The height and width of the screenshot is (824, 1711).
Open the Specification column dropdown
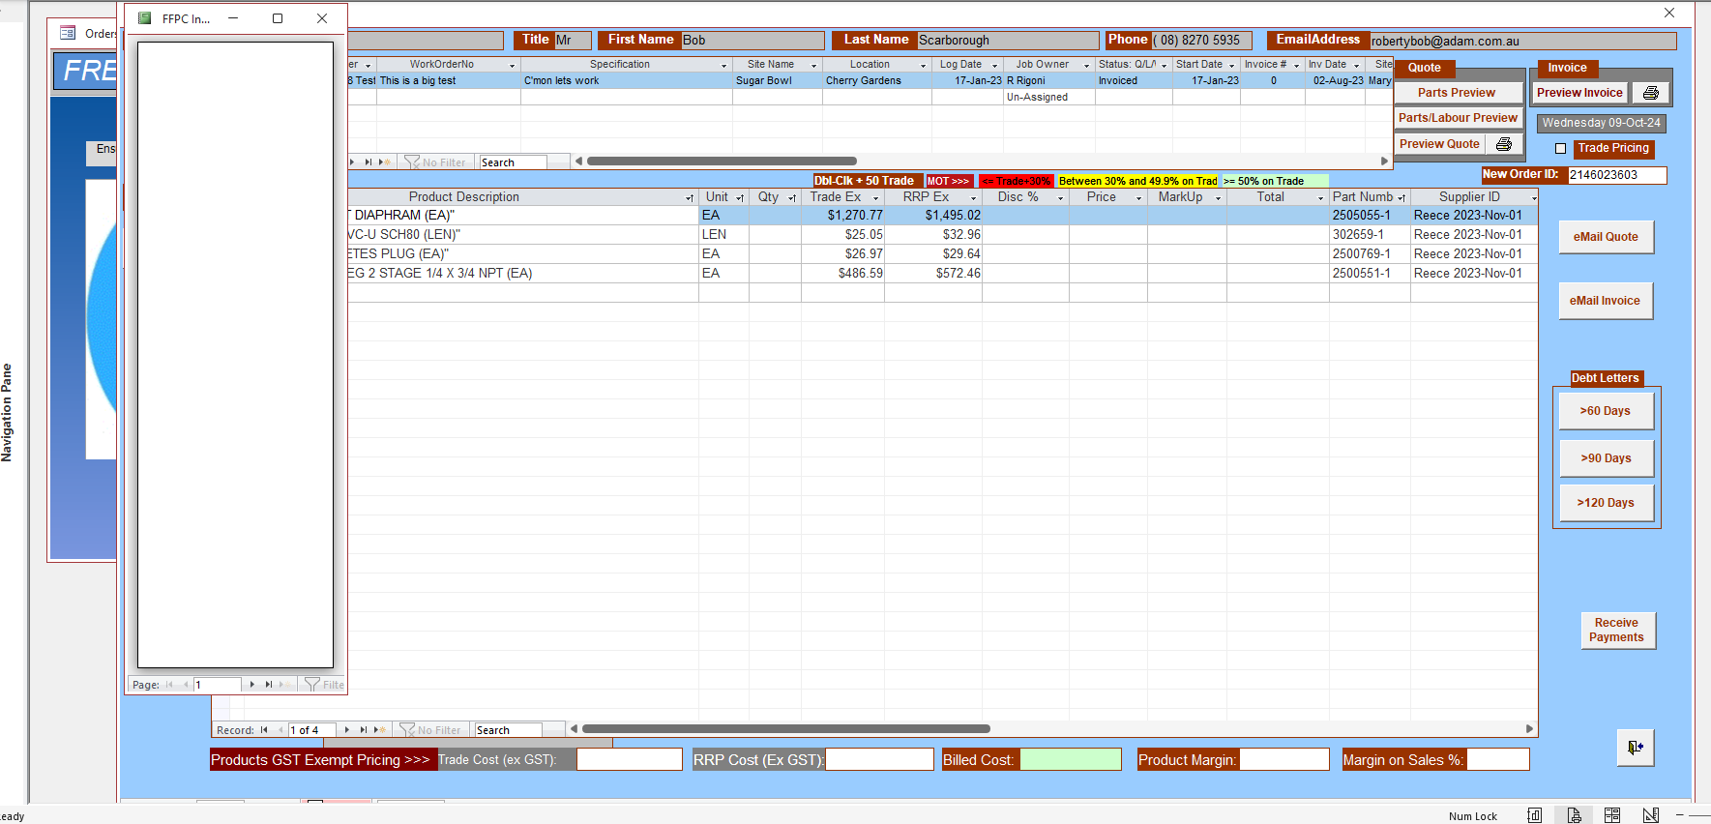tap(724, 66)
